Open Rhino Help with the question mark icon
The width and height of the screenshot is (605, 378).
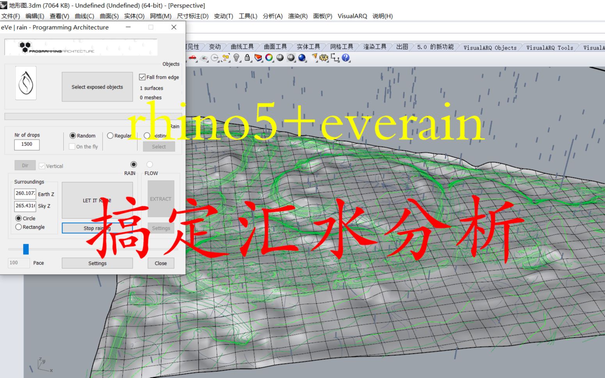tap(345, 57)
